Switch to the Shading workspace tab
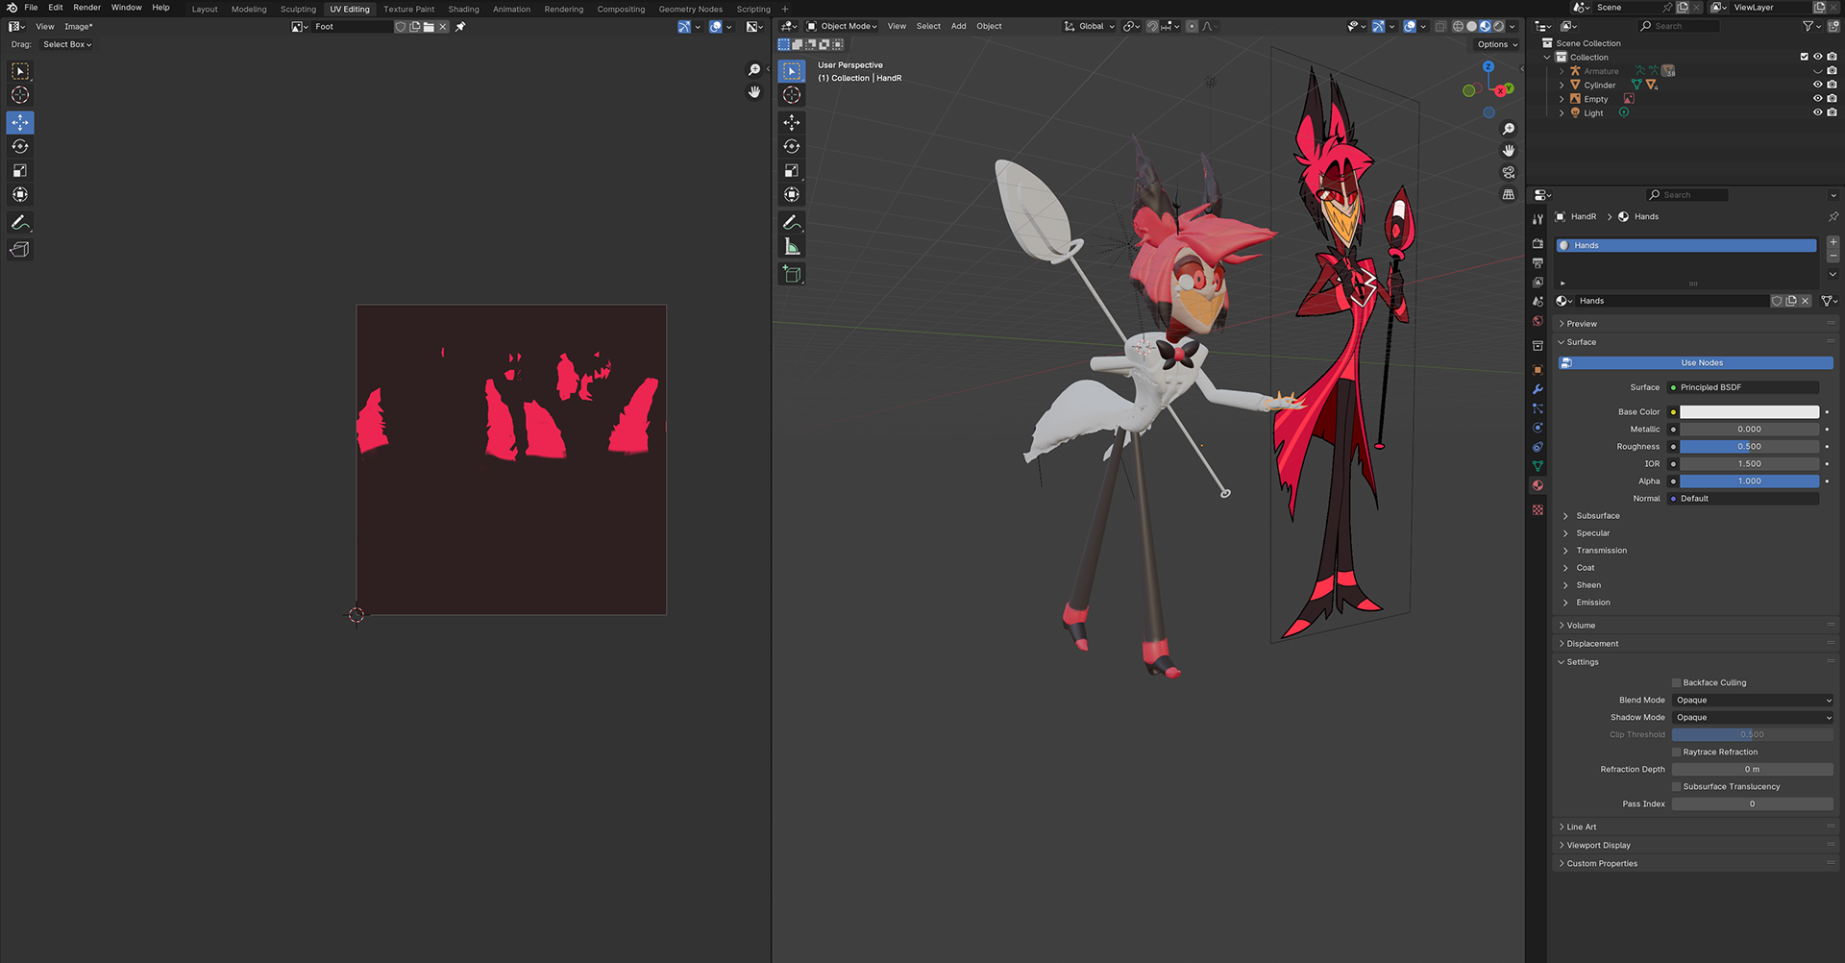 point(463,10)
